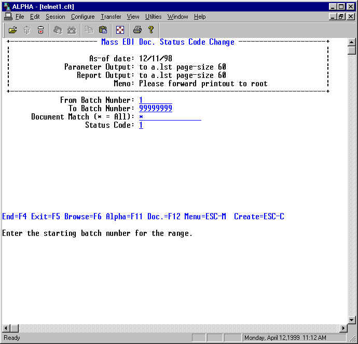Click the date and time in status bar

[285, 338]
